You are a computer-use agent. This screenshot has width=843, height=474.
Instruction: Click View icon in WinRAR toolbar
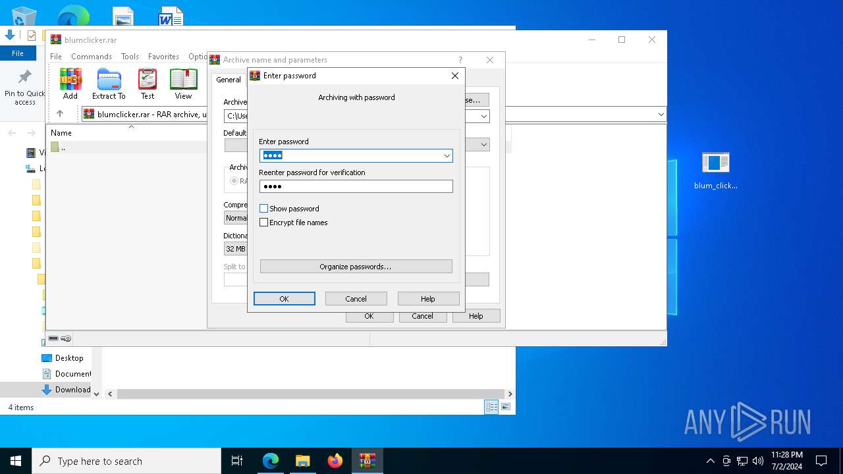click(x=183, y=84)
